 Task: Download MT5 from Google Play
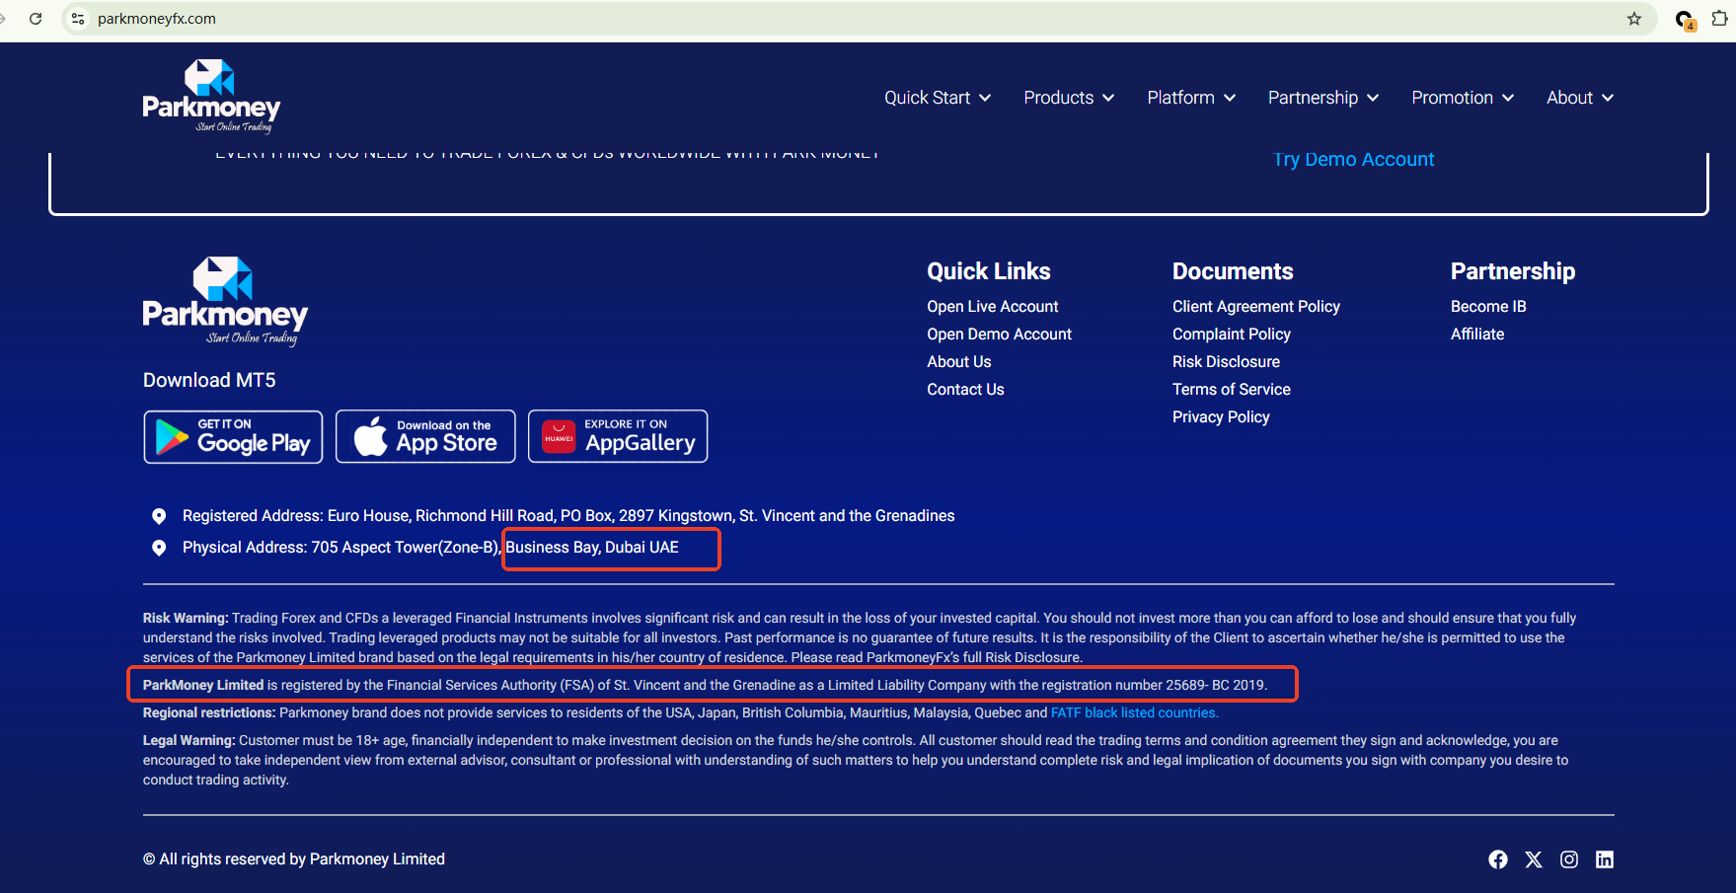233,436
